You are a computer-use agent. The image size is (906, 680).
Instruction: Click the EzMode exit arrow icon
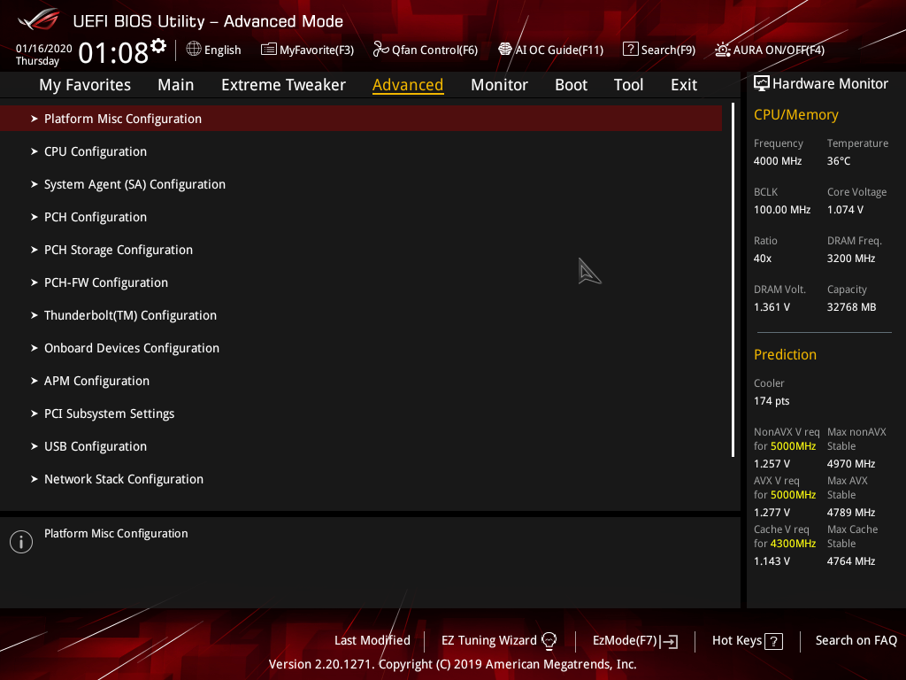click(669, 641)
